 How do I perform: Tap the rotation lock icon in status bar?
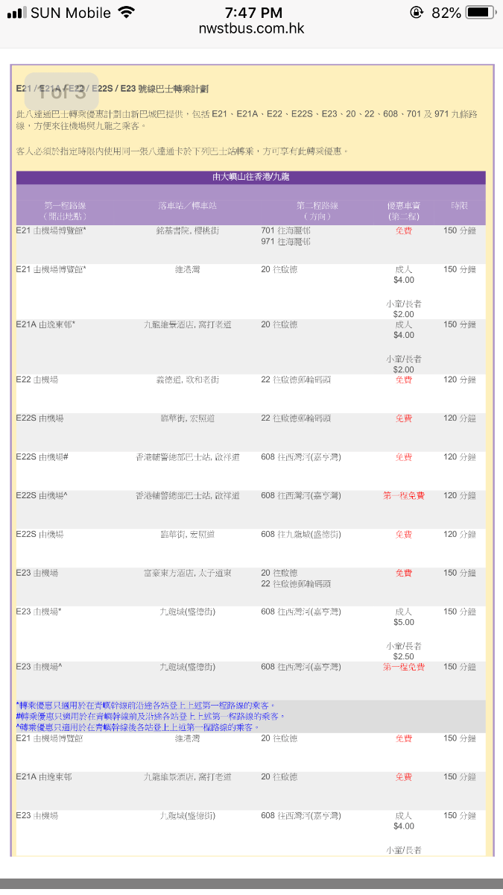(x=416, y=13)
